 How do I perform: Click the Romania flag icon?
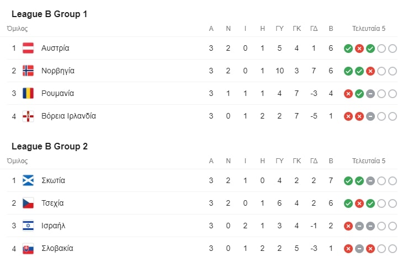(28, 93)
